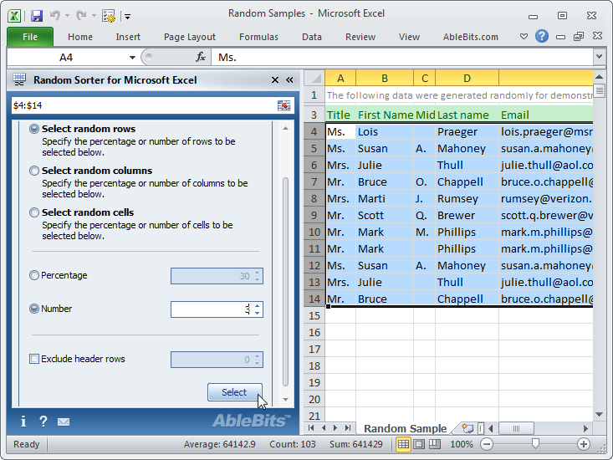Expand the formula bar with the arrow
Image resolution: width=613 pixels, height=460 pixels.
pyautogui.click(x=599, y=57)
